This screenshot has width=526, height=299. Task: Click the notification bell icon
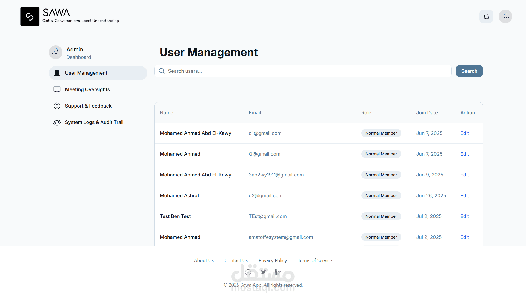click(486, 17)
